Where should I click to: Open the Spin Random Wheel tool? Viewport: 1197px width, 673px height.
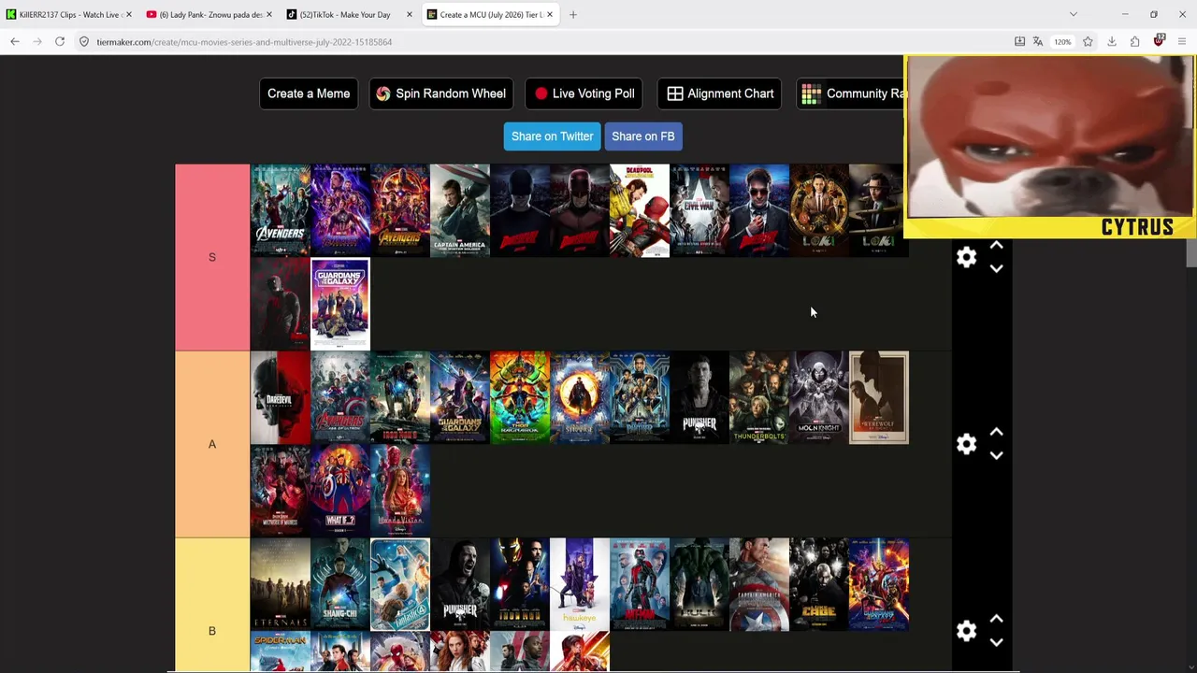441,93
